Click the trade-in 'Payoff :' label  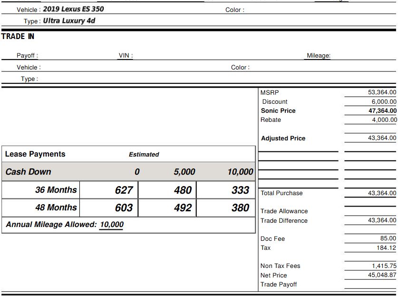click(x=27, y=55)
